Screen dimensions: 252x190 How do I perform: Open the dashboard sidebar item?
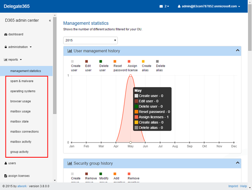point(16,34)
